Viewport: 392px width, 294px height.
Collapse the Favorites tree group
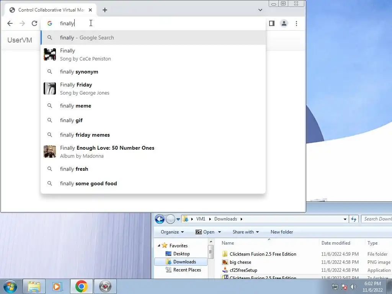(x=159, y=246)
